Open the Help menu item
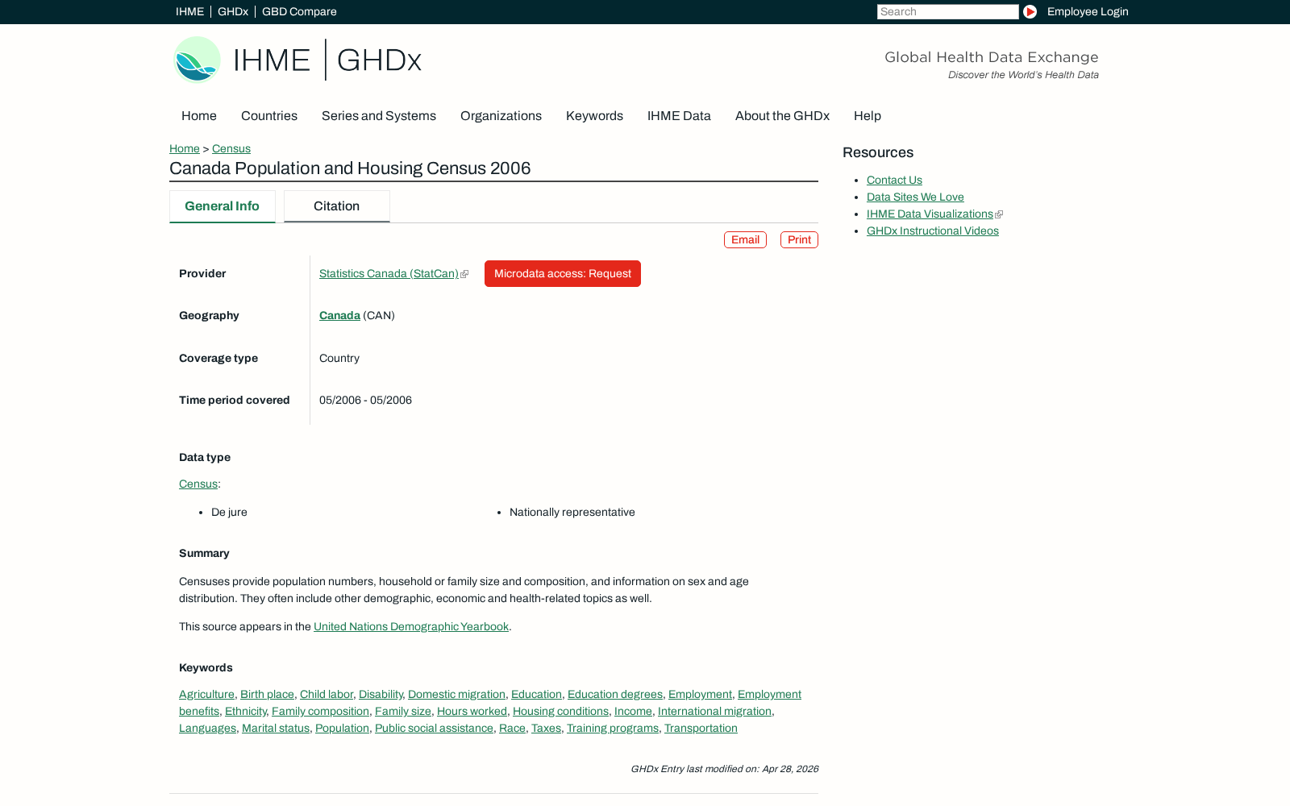The width and height of the screenshot is (1290, 806). click(x=868, y=116)
